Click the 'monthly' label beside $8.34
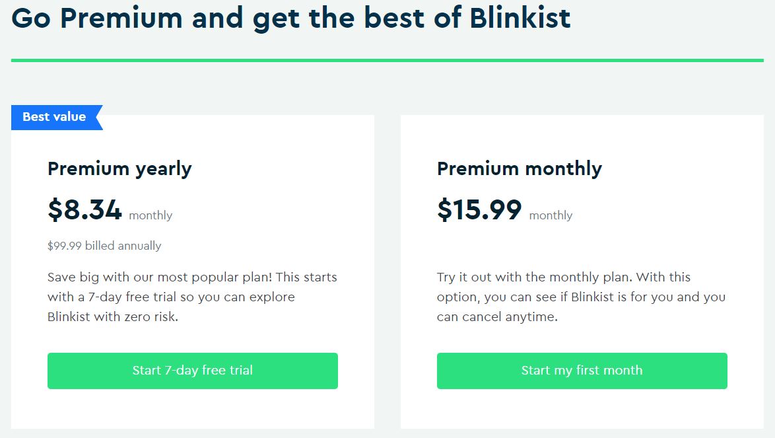This screenshot has width=775, height=438. coord(151,215)
